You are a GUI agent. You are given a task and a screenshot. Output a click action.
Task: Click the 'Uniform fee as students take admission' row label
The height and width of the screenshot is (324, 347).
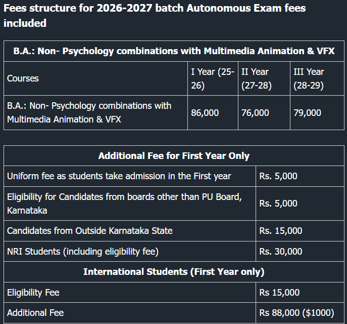[119, 176]
